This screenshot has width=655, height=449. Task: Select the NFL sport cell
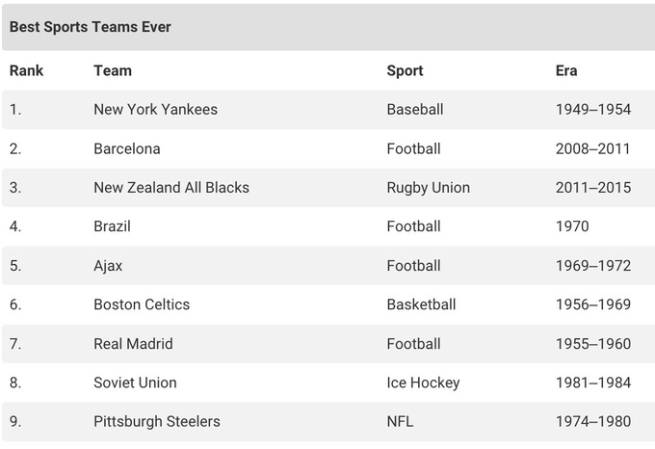pyautogui.click(x=400, y=422)
